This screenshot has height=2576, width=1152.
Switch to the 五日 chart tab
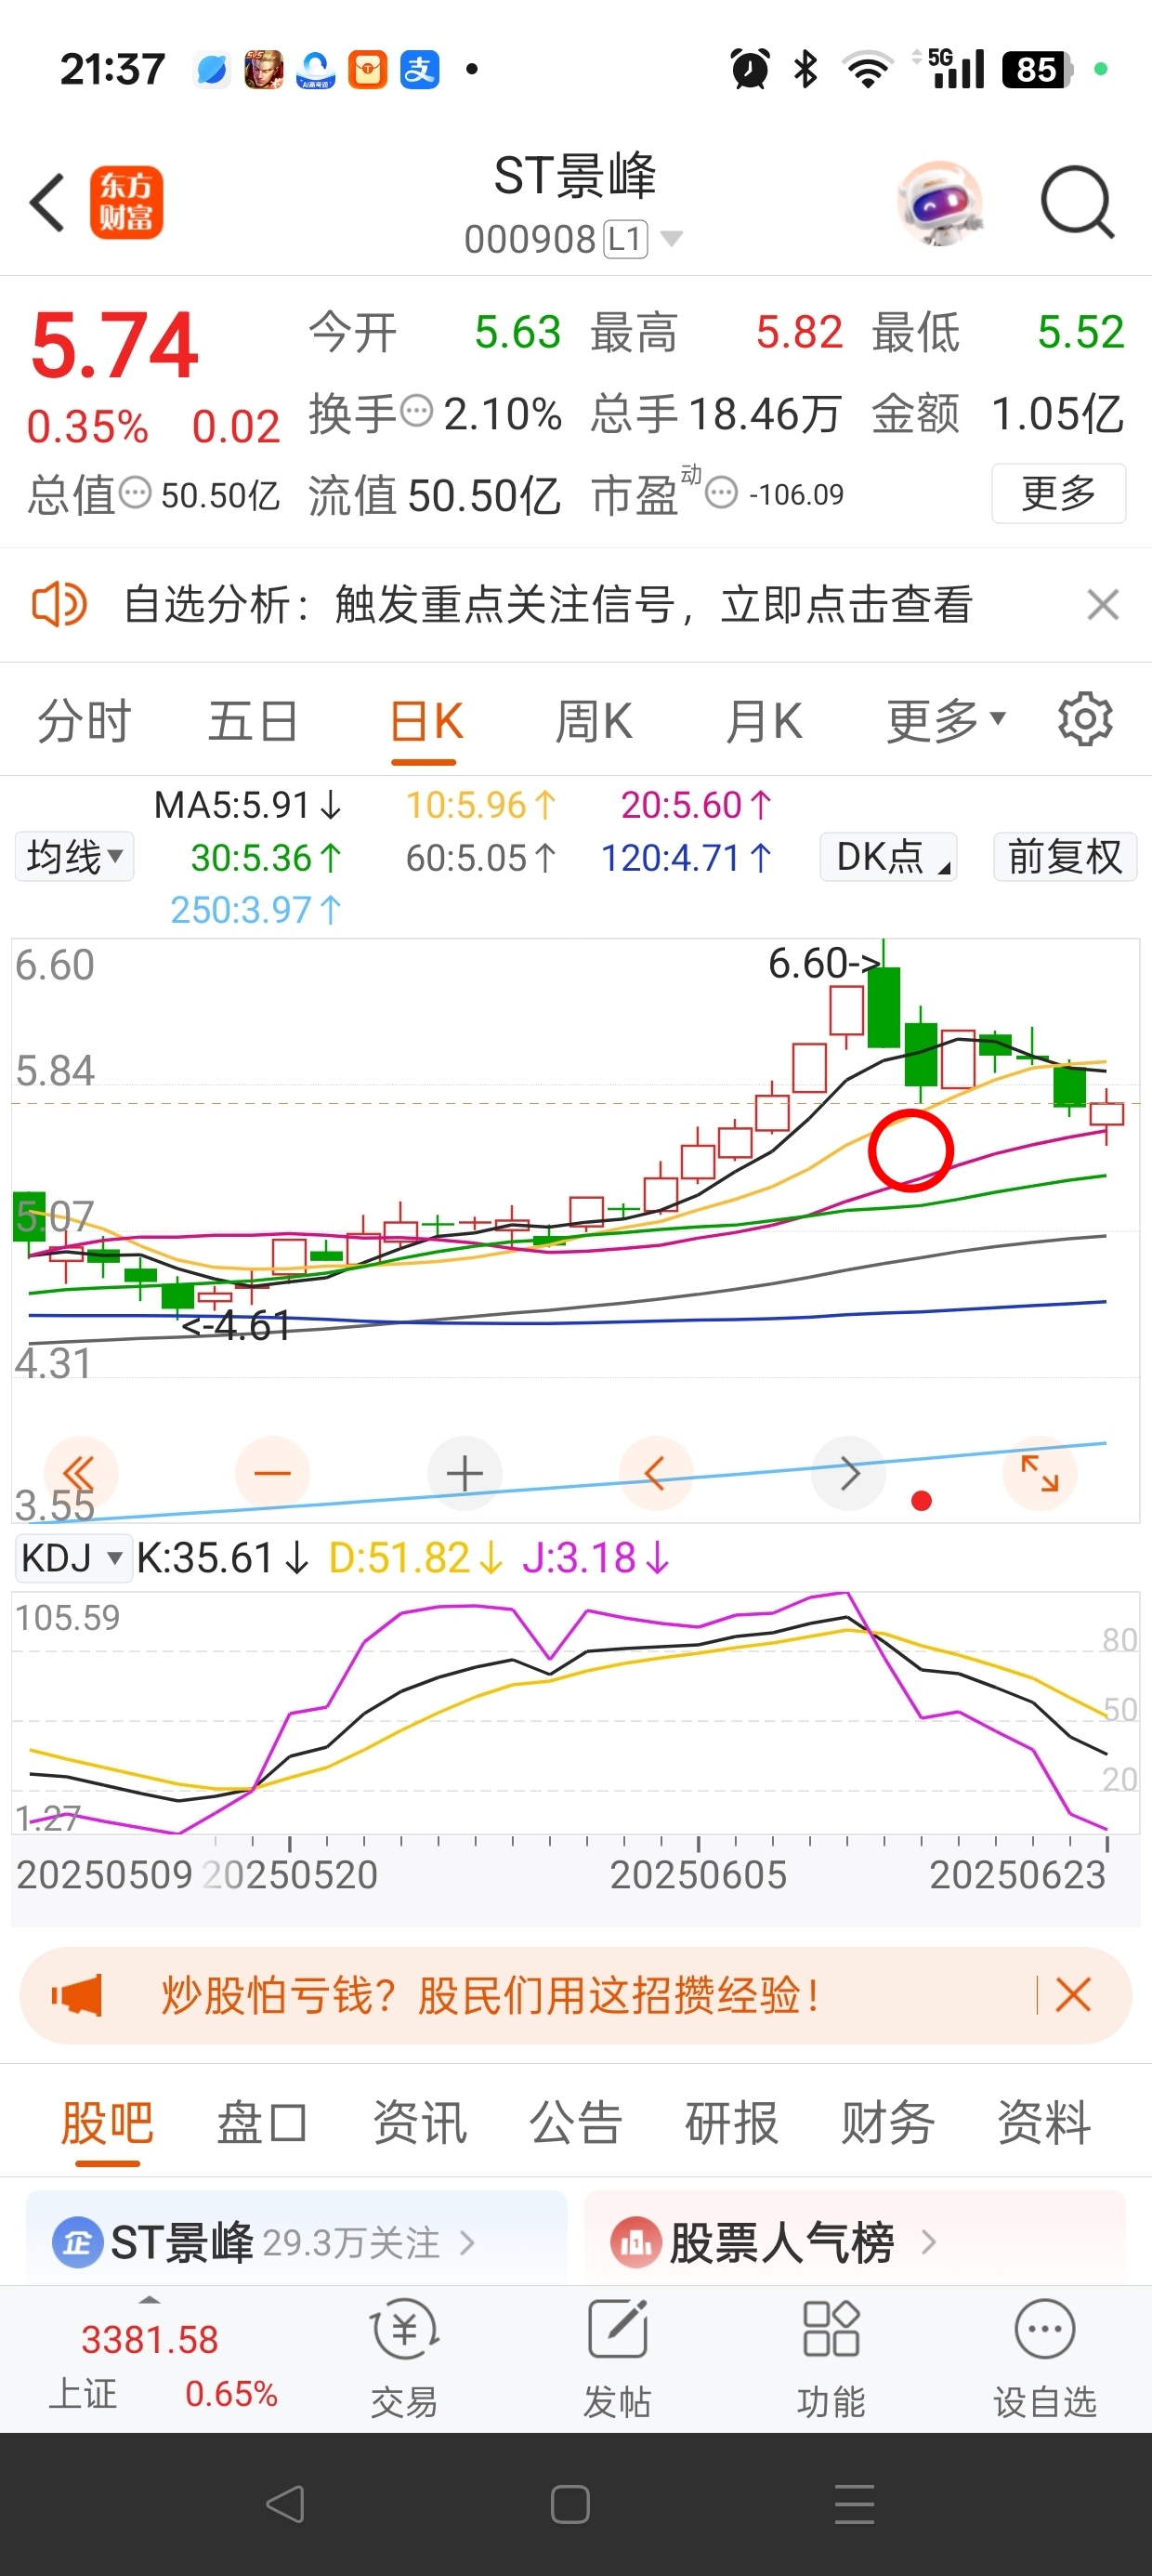[253, 721]
